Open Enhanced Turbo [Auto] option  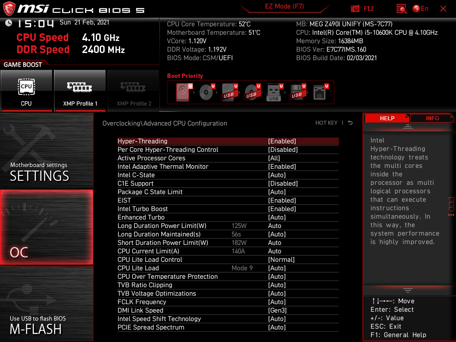coord(228,217)
